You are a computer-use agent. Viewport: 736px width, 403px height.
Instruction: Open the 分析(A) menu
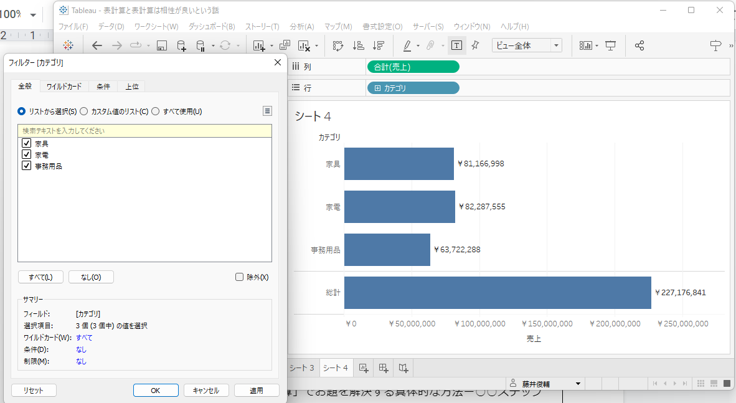pos(302,27)
